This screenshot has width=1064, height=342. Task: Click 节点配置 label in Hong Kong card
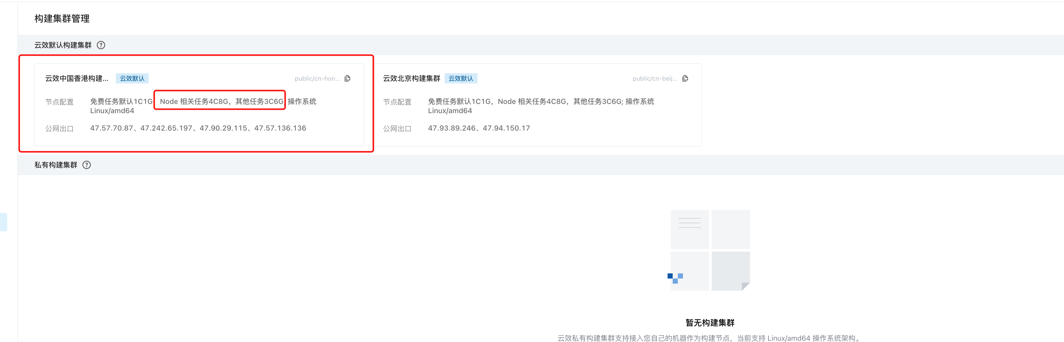tap(59, 102)
